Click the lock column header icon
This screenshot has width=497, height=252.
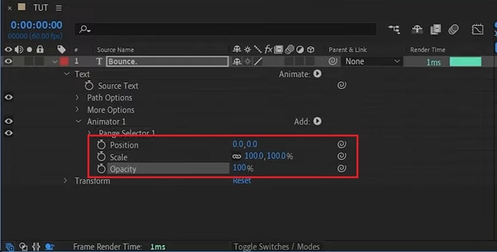click(x=40, y=49)
